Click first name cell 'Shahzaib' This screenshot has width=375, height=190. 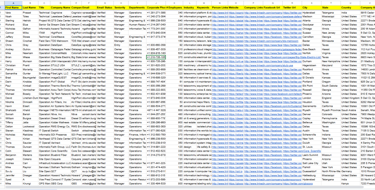click(13, 110)
